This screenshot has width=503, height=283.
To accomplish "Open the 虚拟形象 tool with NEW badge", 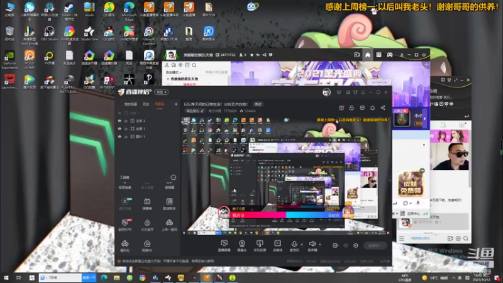I will (124, 204).
